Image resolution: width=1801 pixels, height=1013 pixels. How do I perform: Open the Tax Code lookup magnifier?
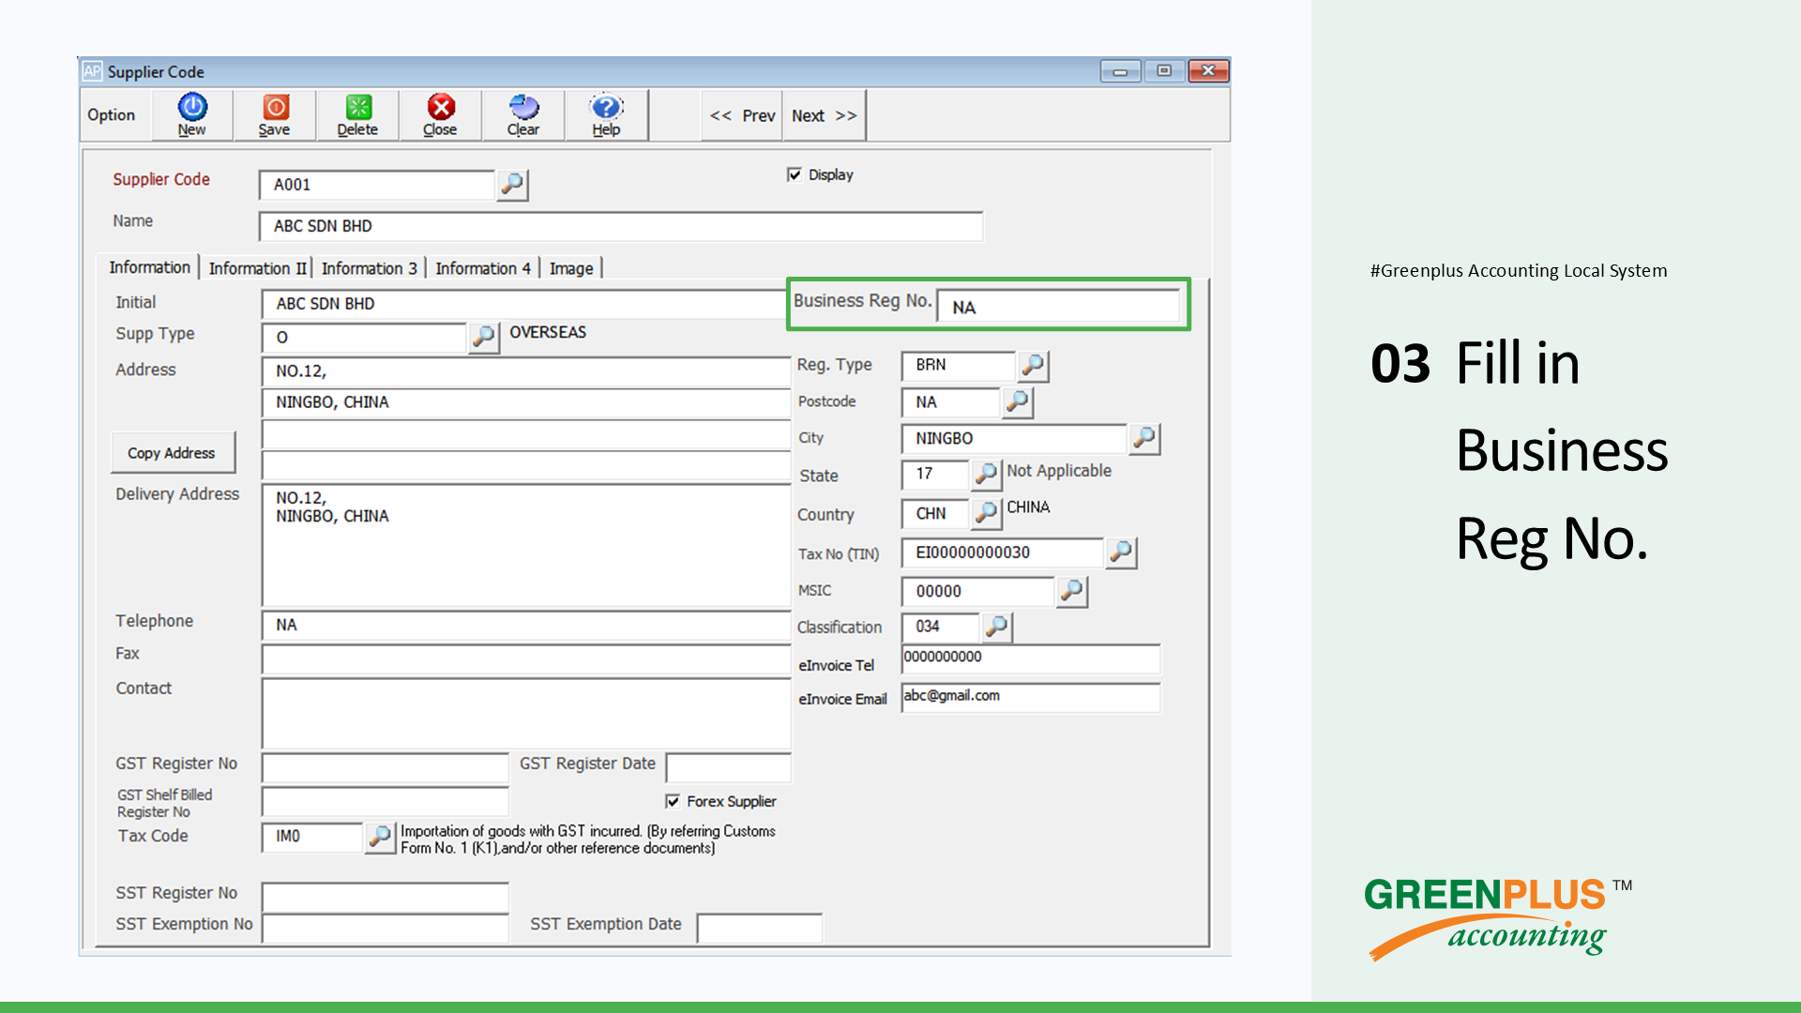click(380, 837)
